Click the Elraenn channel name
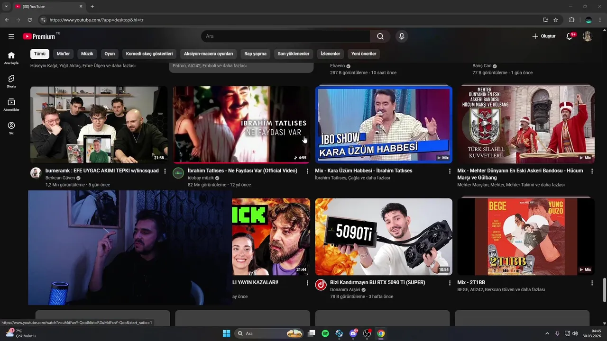607x341 pixels. tap(338, 66)
